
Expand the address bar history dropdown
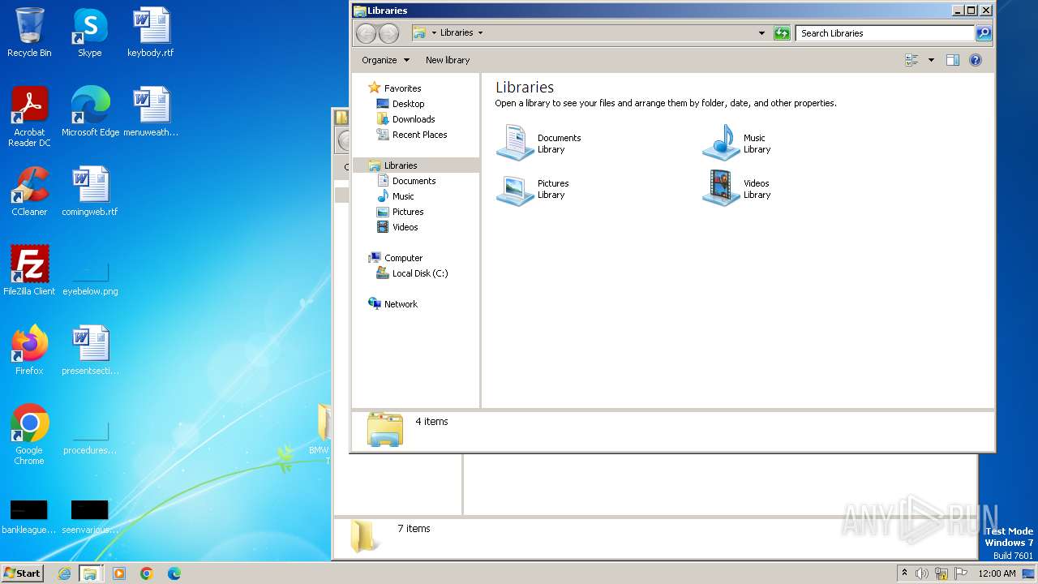click(x=761, y=33)
